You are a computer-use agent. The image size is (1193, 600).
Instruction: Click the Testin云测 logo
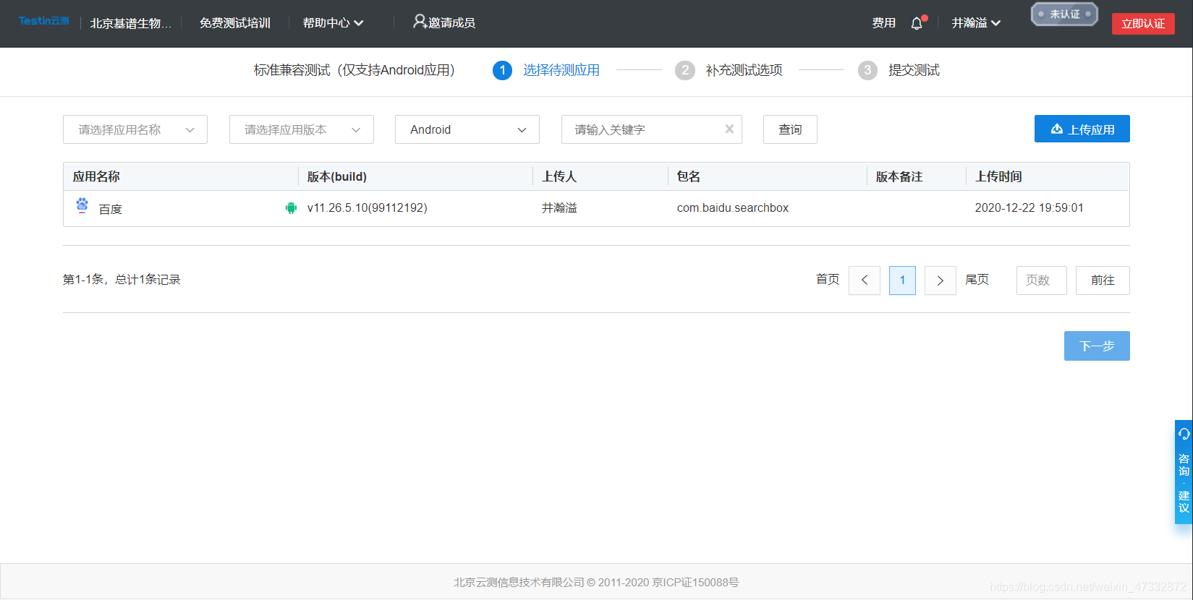click(x=44, y=21)
